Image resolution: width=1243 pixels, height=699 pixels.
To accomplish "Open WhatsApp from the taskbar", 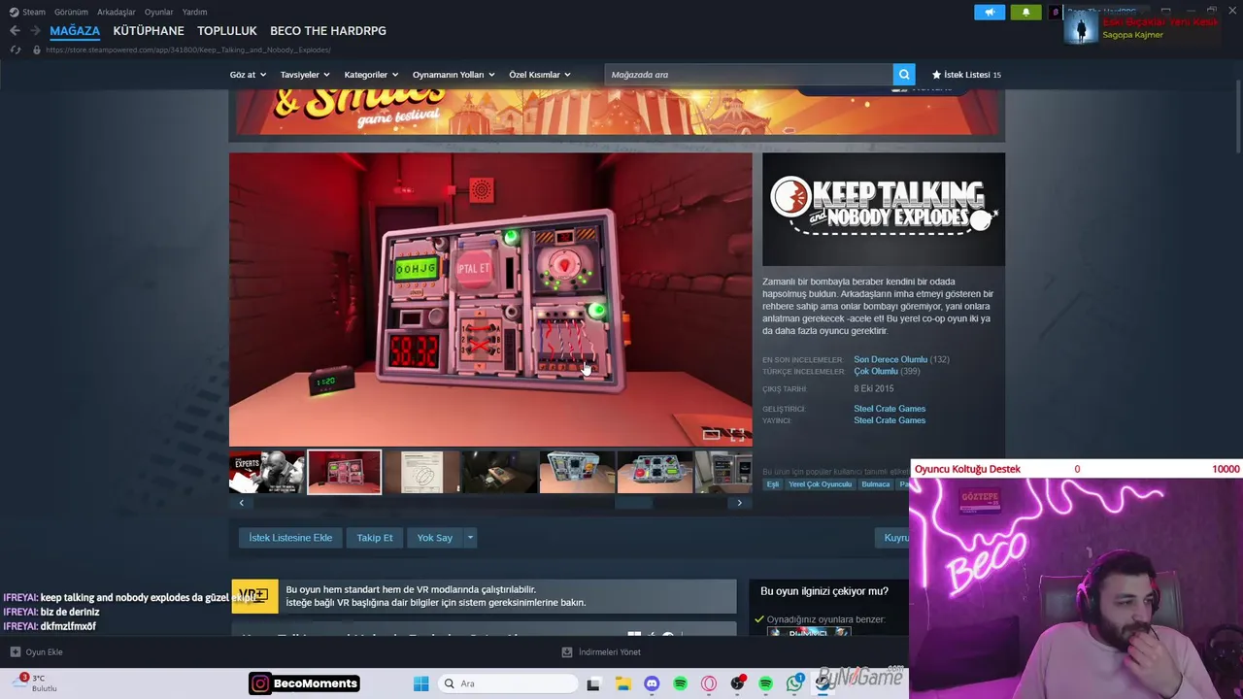I will pos(795,683).
